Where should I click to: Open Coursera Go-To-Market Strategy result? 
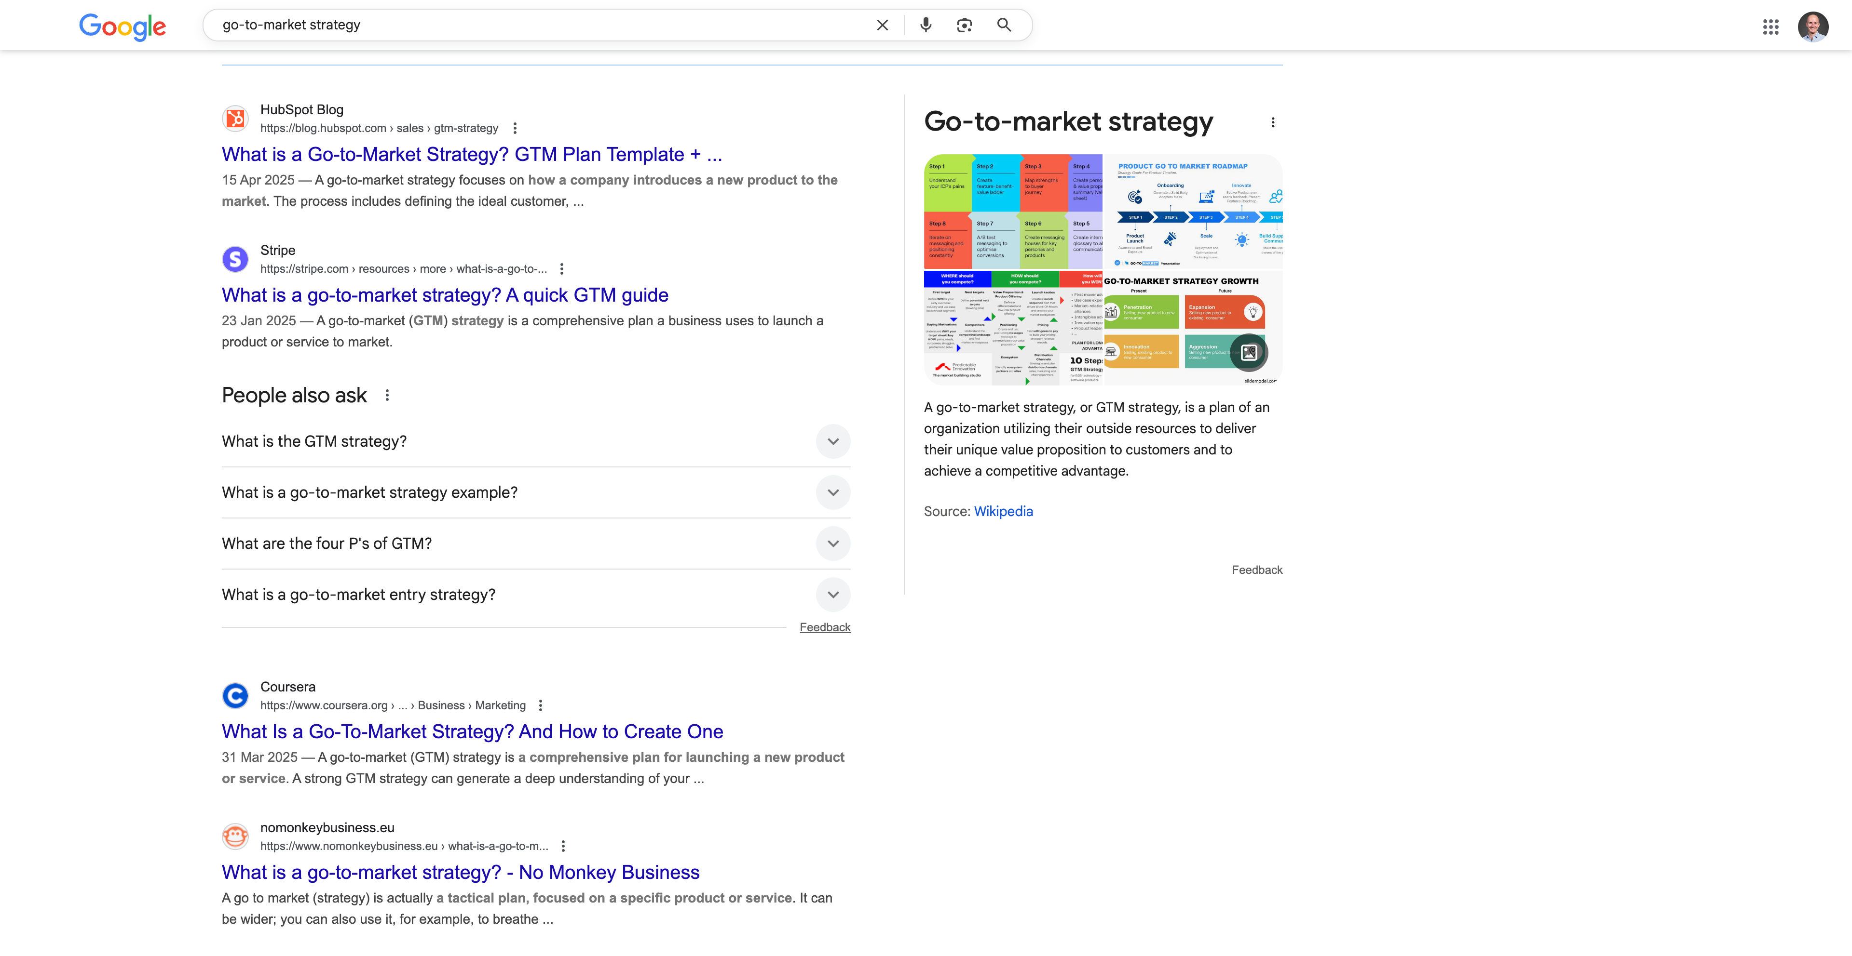(x=472, y=732)
